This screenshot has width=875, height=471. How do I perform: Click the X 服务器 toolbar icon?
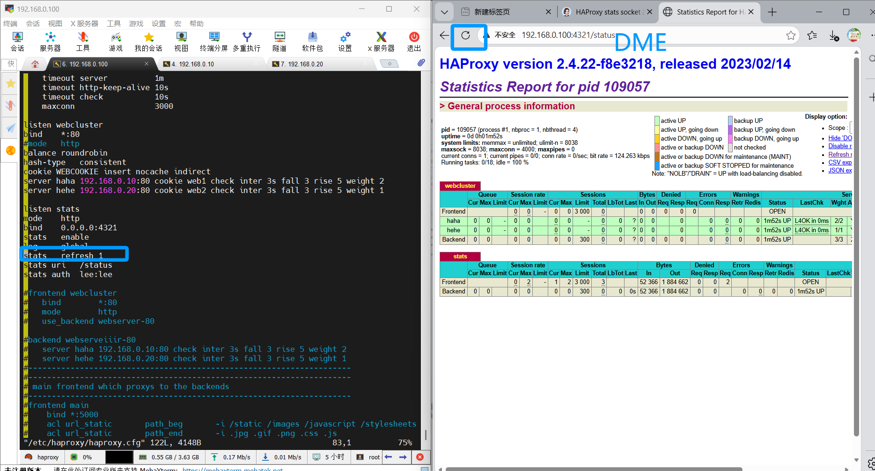click(381, 41)
